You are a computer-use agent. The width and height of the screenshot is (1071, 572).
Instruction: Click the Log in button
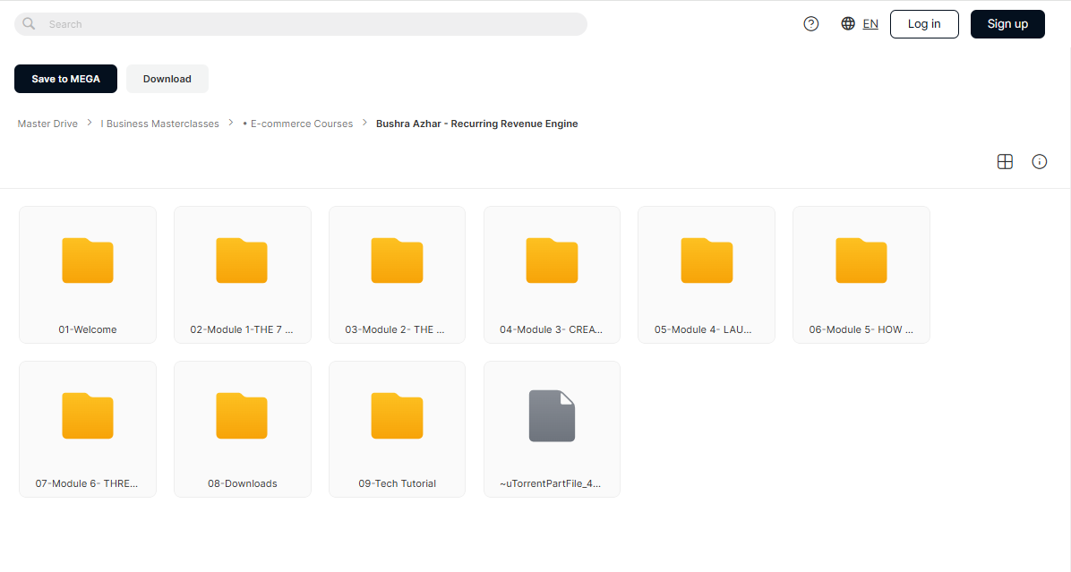(x=924, y=24)
